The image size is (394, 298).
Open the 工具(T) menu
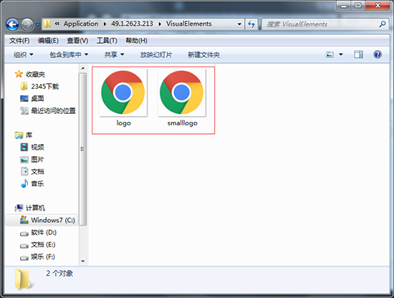(x=107, y=40)
